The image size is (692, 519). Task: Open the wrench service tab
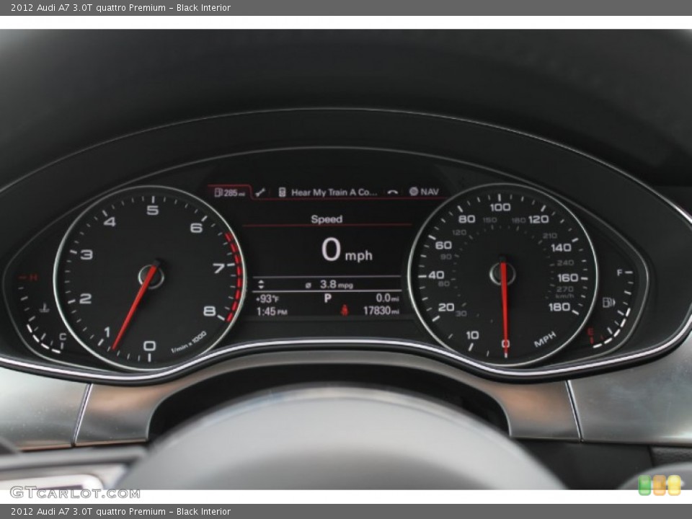tap(260, 192)
